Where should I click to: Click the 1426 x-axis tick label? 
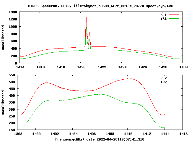click(143, 67)
